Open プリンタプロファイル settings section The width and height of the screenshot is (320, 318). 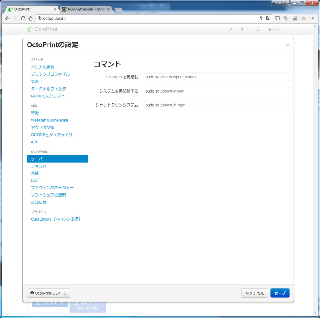pyautogui.click(x=50, y=74)
